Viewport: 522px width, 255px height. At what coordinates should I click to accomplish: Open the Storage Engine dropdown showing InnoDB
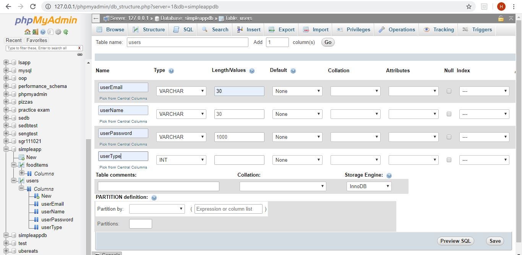click(368, 186)
